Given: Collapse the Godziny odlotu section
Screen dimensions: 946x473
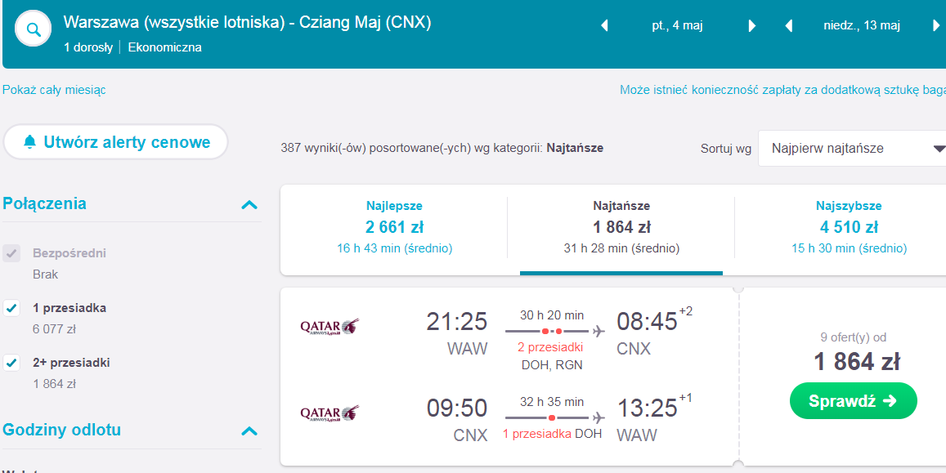Looking at the screenshot, I should [249, 431].
